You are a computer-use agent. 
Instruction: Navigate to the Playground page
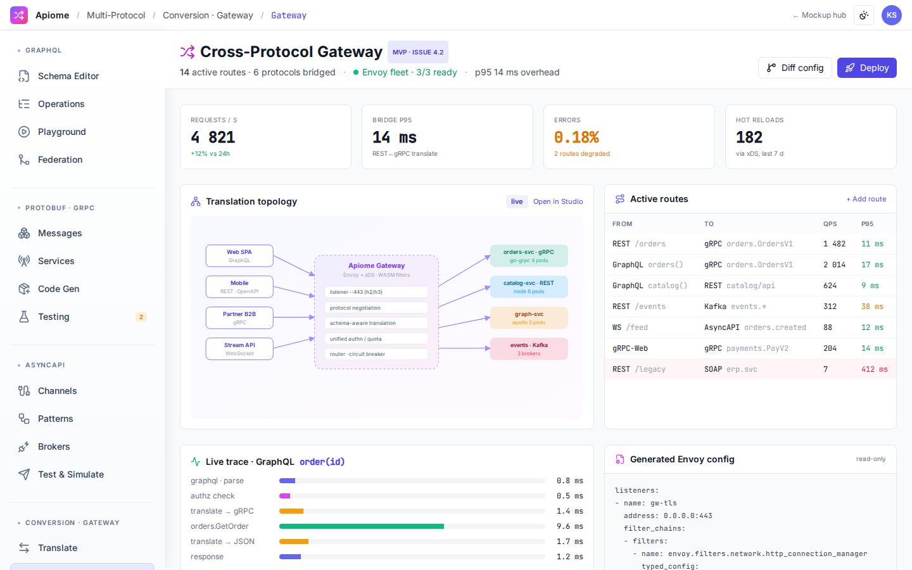click(82, 132)
